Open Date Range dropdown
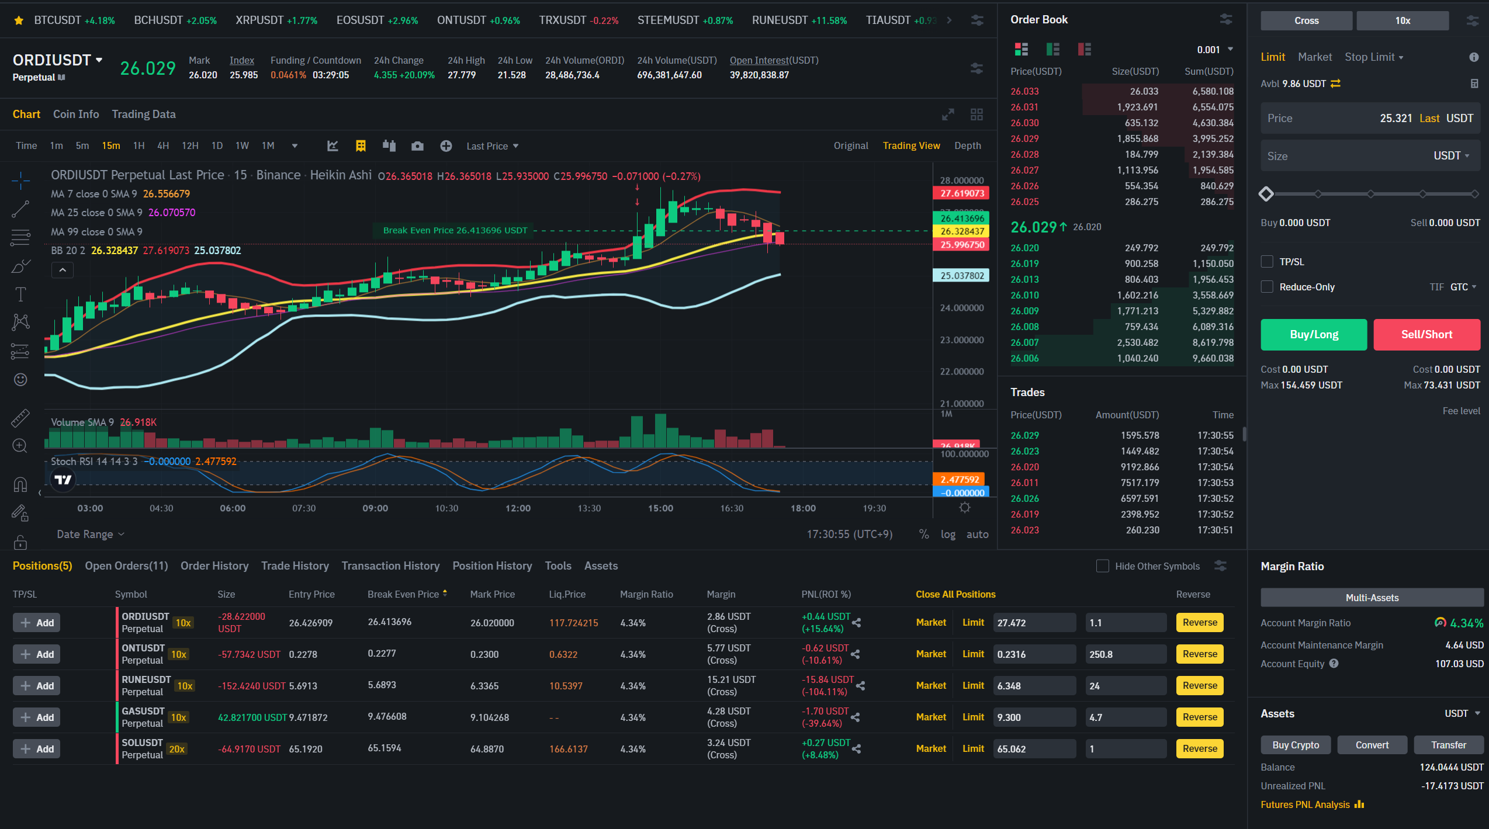1489x829 pixels. [91, 534]
